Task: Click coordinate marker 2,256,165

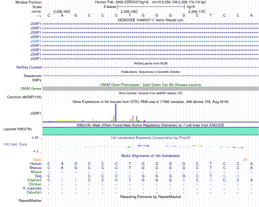Action: tap(128, 11)
